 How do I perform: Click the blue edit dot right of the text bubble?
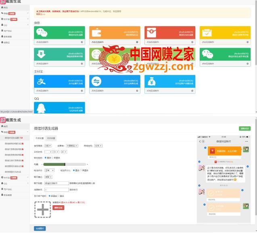[248, 167]
